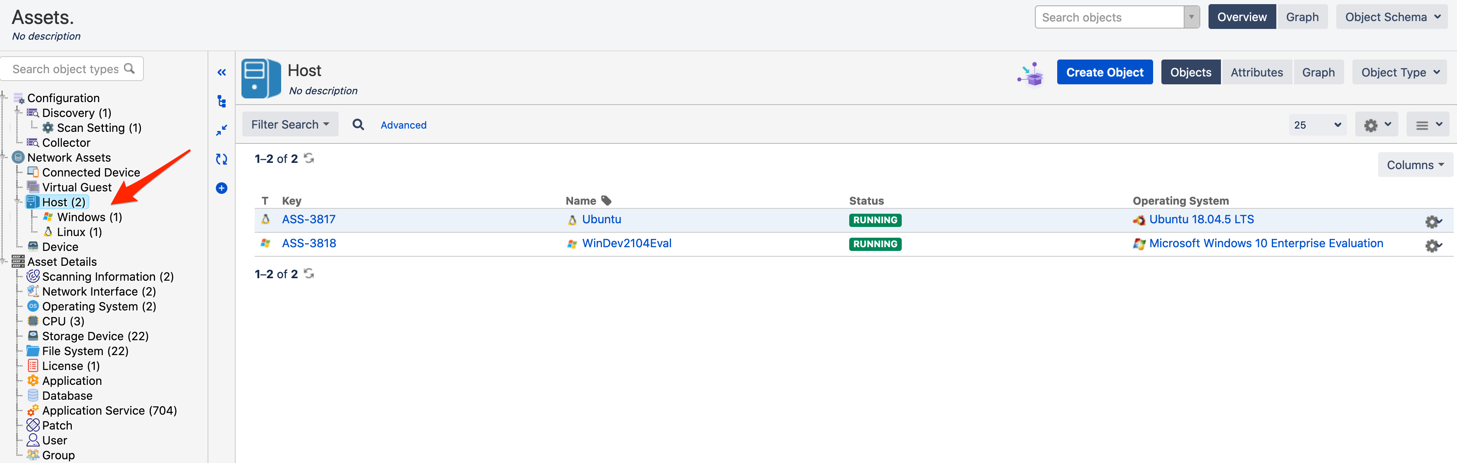
Task: Click the tree hierarchy icon in side strip
Action: click(x=221, y=102)
